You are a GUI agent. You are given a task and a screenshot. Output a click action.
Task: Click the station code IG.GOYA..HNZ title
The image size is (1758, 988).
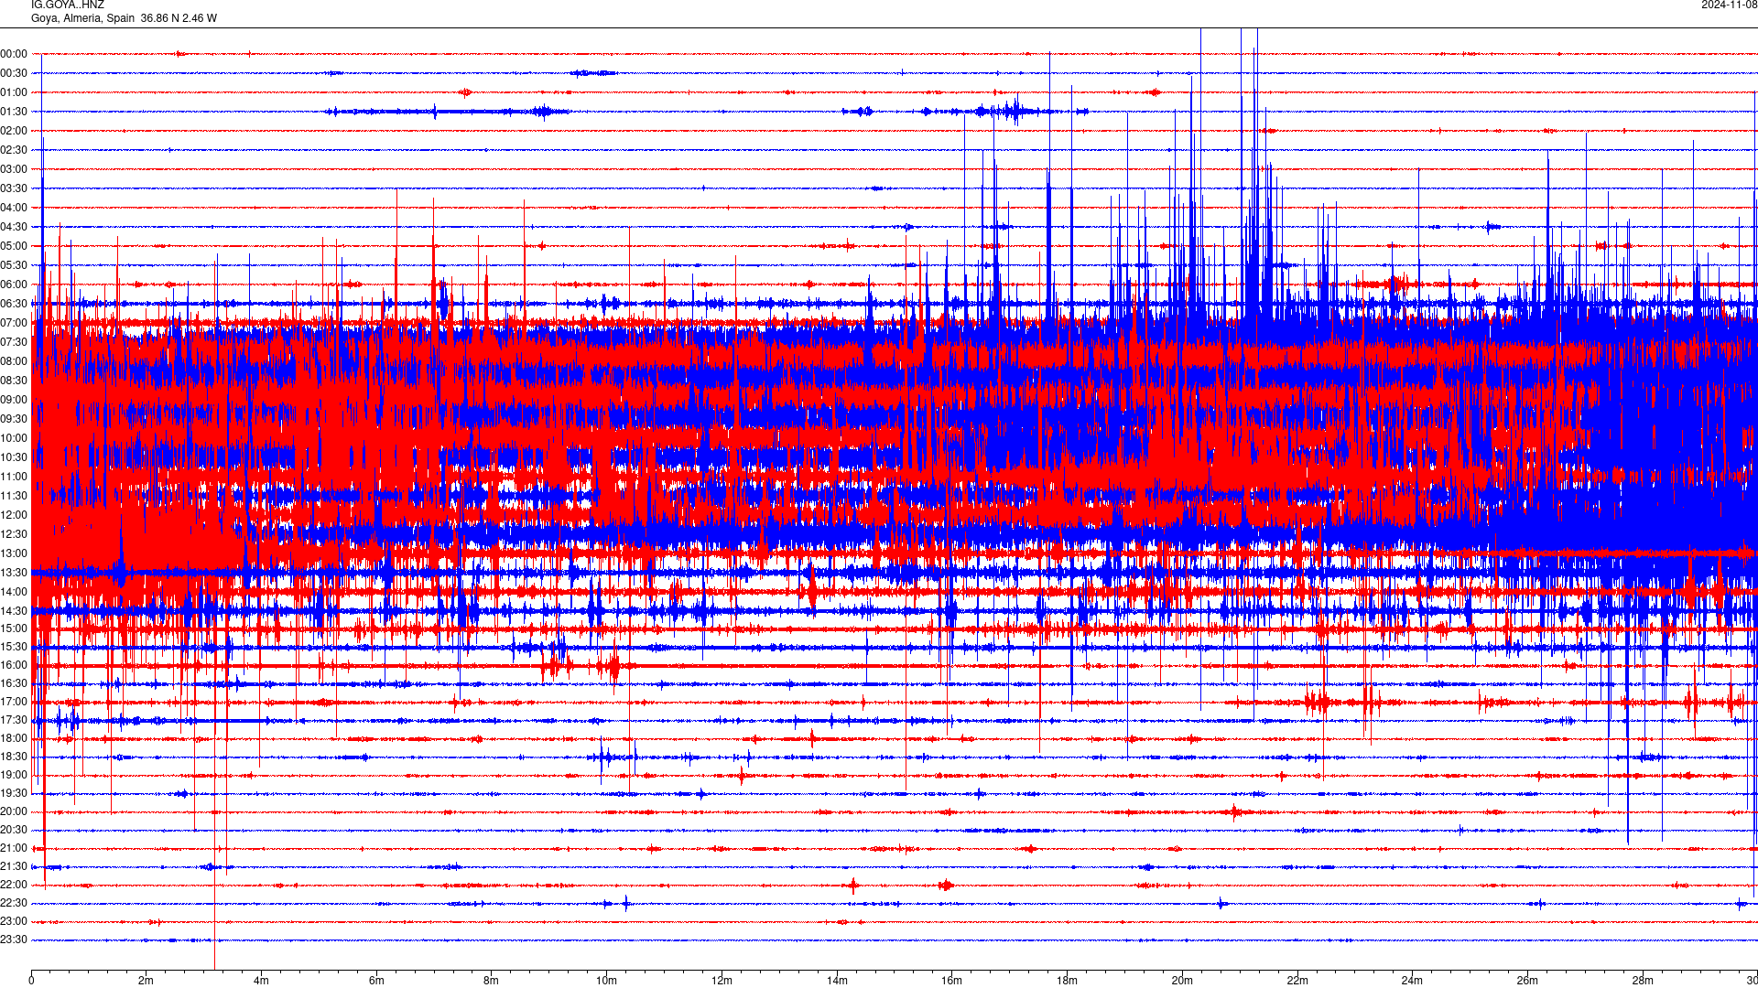click(68, 5)
